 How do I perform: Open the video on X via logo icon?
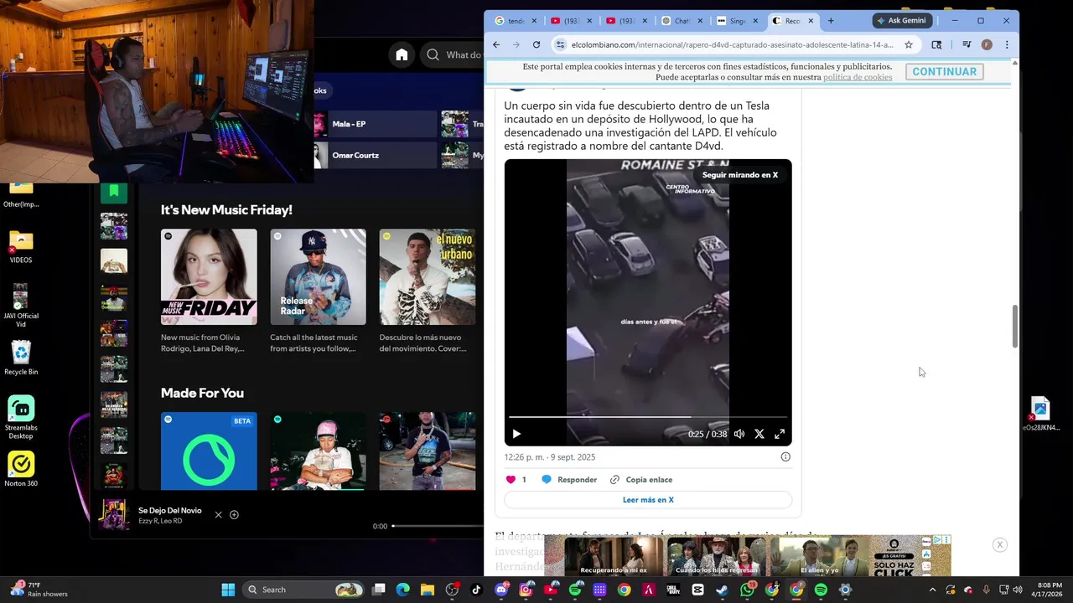point(759,434)
